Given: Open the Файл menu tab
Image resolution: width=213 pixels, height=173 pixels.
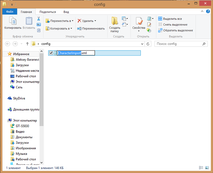Looking at the screenshot, I should (x=10, y=12).
